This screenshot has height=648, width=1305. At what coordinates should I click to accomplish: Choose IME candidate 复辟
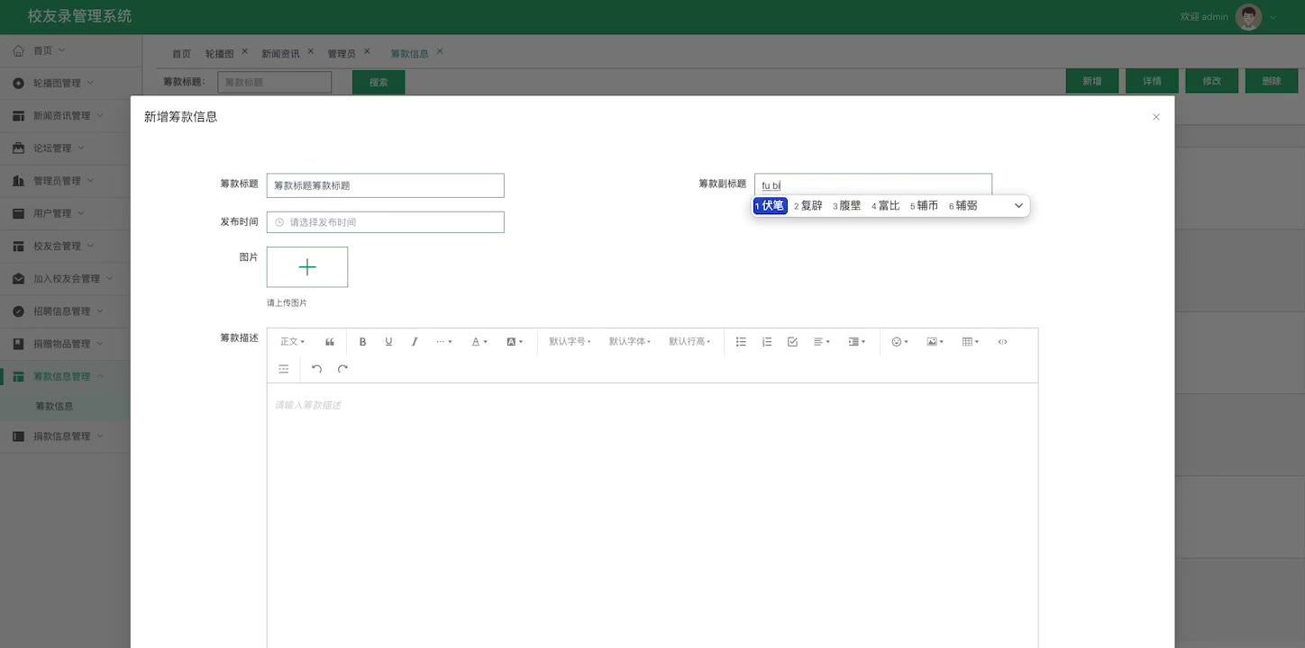point(808,206)
